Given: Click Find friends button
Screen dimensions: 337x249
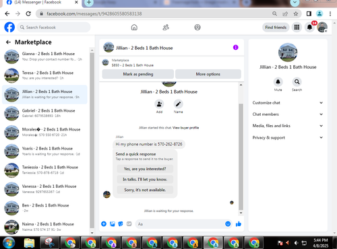Looking at the screenshot, I should (x=276, y=28).
